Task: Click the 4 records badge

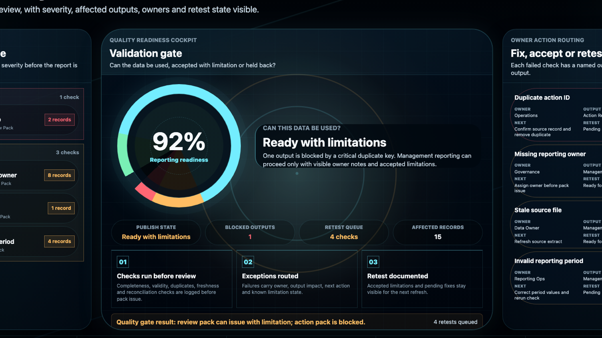Action: click(60, 241)
